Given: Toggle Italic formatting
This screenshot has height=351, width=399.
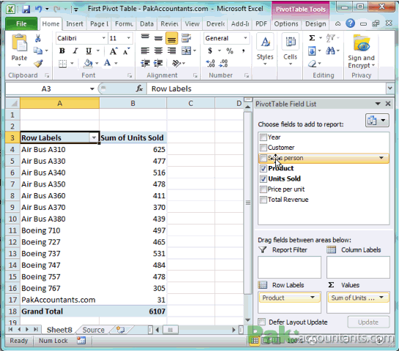Looking at the screenshot, I should point(75,51).
